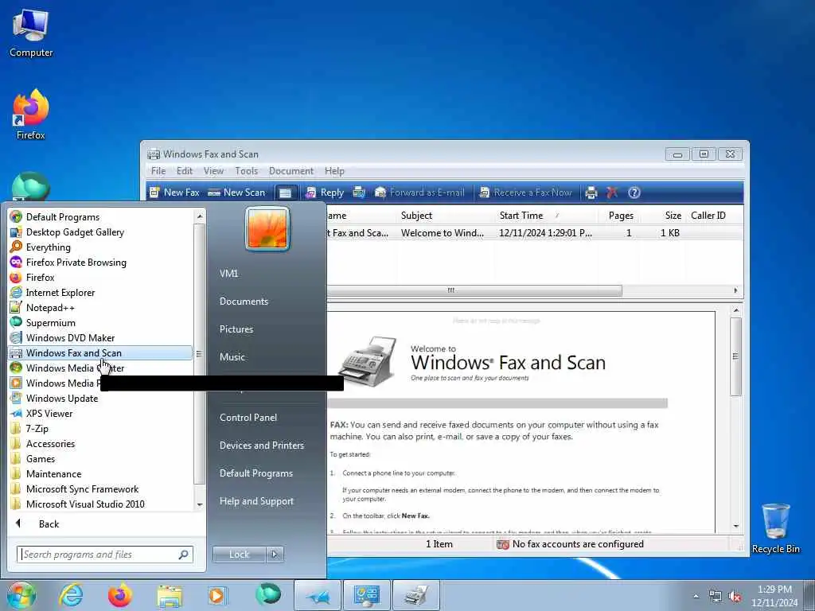Screen dimensions: 815x611
Task: Launch Internet Explorer from programs list
Action: [101, 293]
